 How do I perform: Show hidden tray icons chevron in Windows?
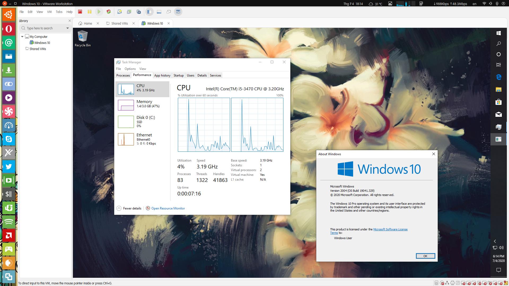[495, 241]
